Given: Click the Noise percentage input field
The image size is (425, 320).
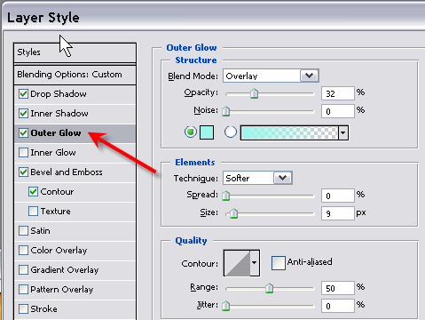Looking at the screenshot, I should [338, 111].
